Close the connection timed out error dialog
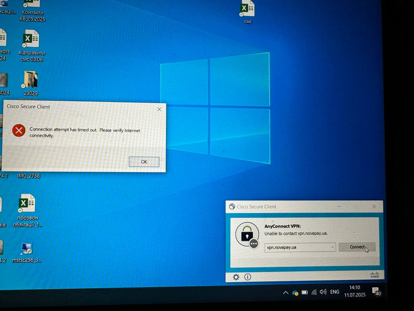The image size is (414, 311). 159,109
